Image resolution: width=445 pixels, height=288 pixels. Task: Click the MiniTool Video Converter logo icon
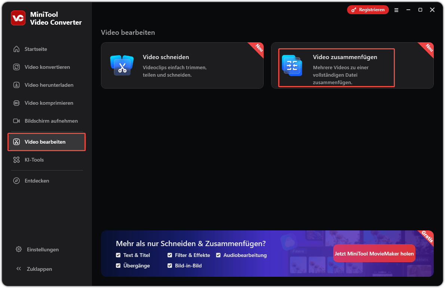18,18
